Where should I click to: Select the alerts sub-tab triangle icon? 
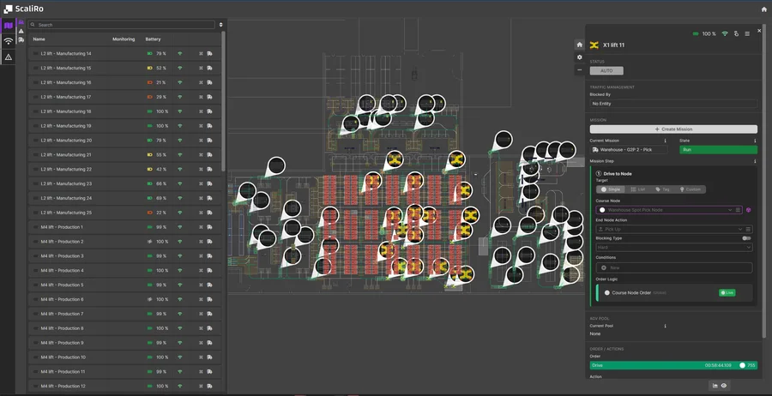click(x=21, y=31)
